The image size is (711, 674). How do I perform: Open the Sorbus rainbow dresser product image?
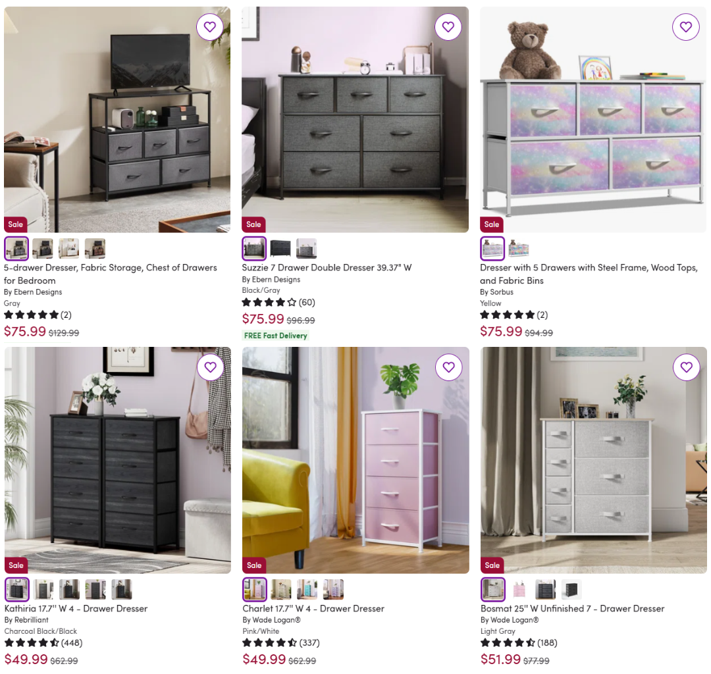593,120
